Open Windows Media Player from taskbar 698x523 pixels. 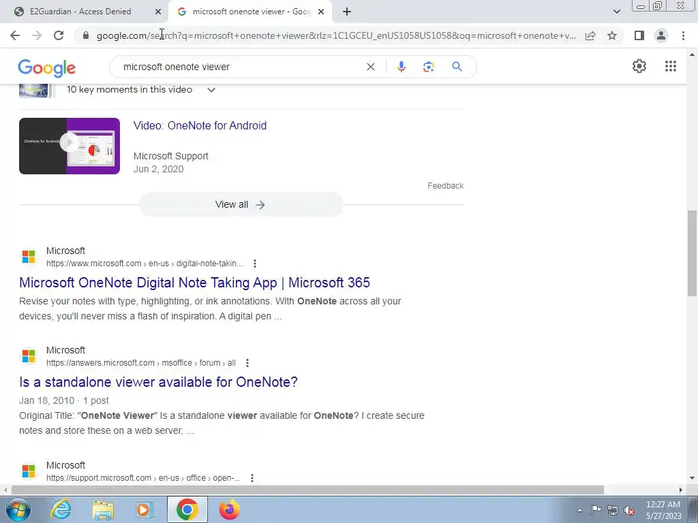pyautogui.click(x=144, y=509)
